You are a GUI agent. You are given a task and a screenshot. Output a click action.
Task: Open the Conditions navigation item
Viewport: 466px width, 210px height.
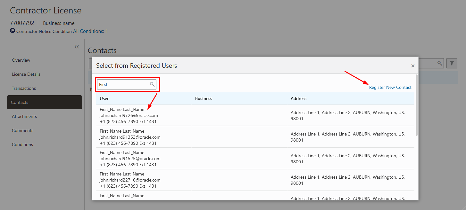22,144
